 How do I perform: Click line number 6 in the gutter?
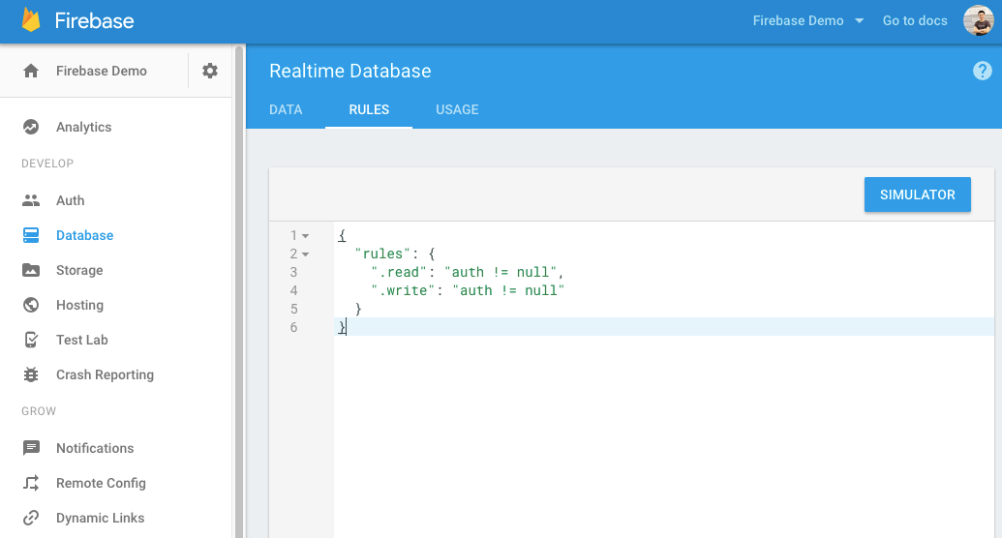[x=293, y=327]
